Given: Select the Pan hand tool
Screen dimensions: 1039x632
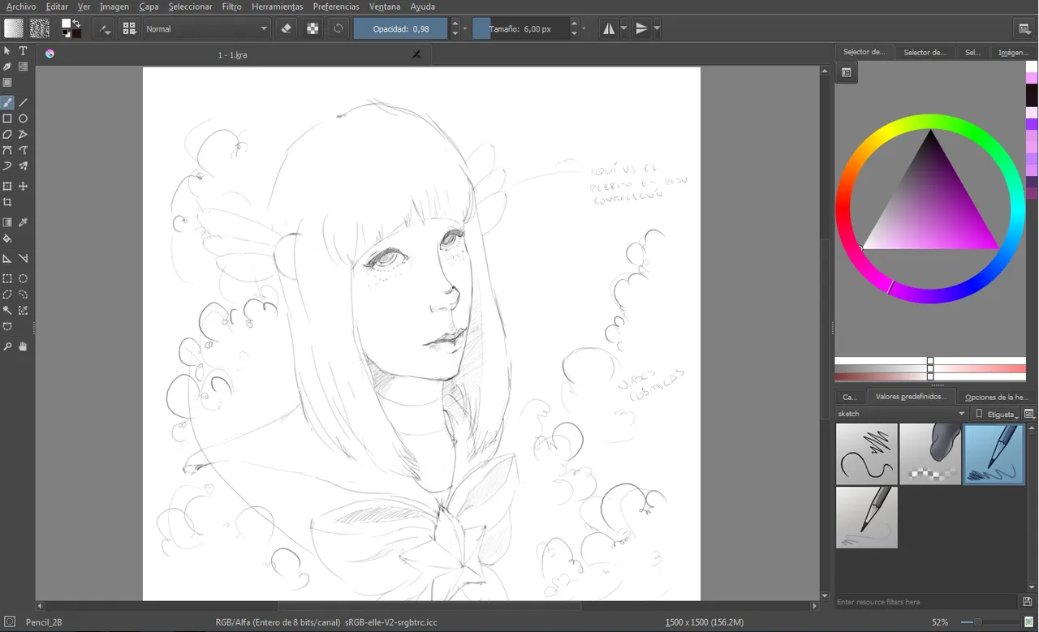Looking at the screenshot, I should 24,346.
